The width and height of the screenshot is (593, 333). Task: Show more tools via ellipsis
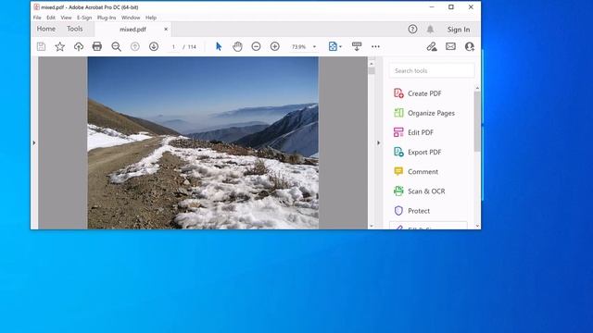coord(375,46)
